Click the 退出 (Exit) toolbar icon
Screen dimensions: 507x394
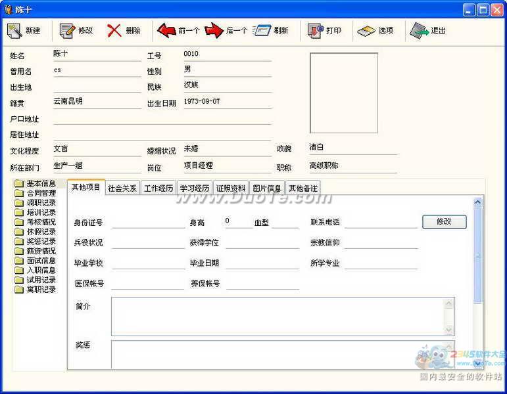coord(419,30)
